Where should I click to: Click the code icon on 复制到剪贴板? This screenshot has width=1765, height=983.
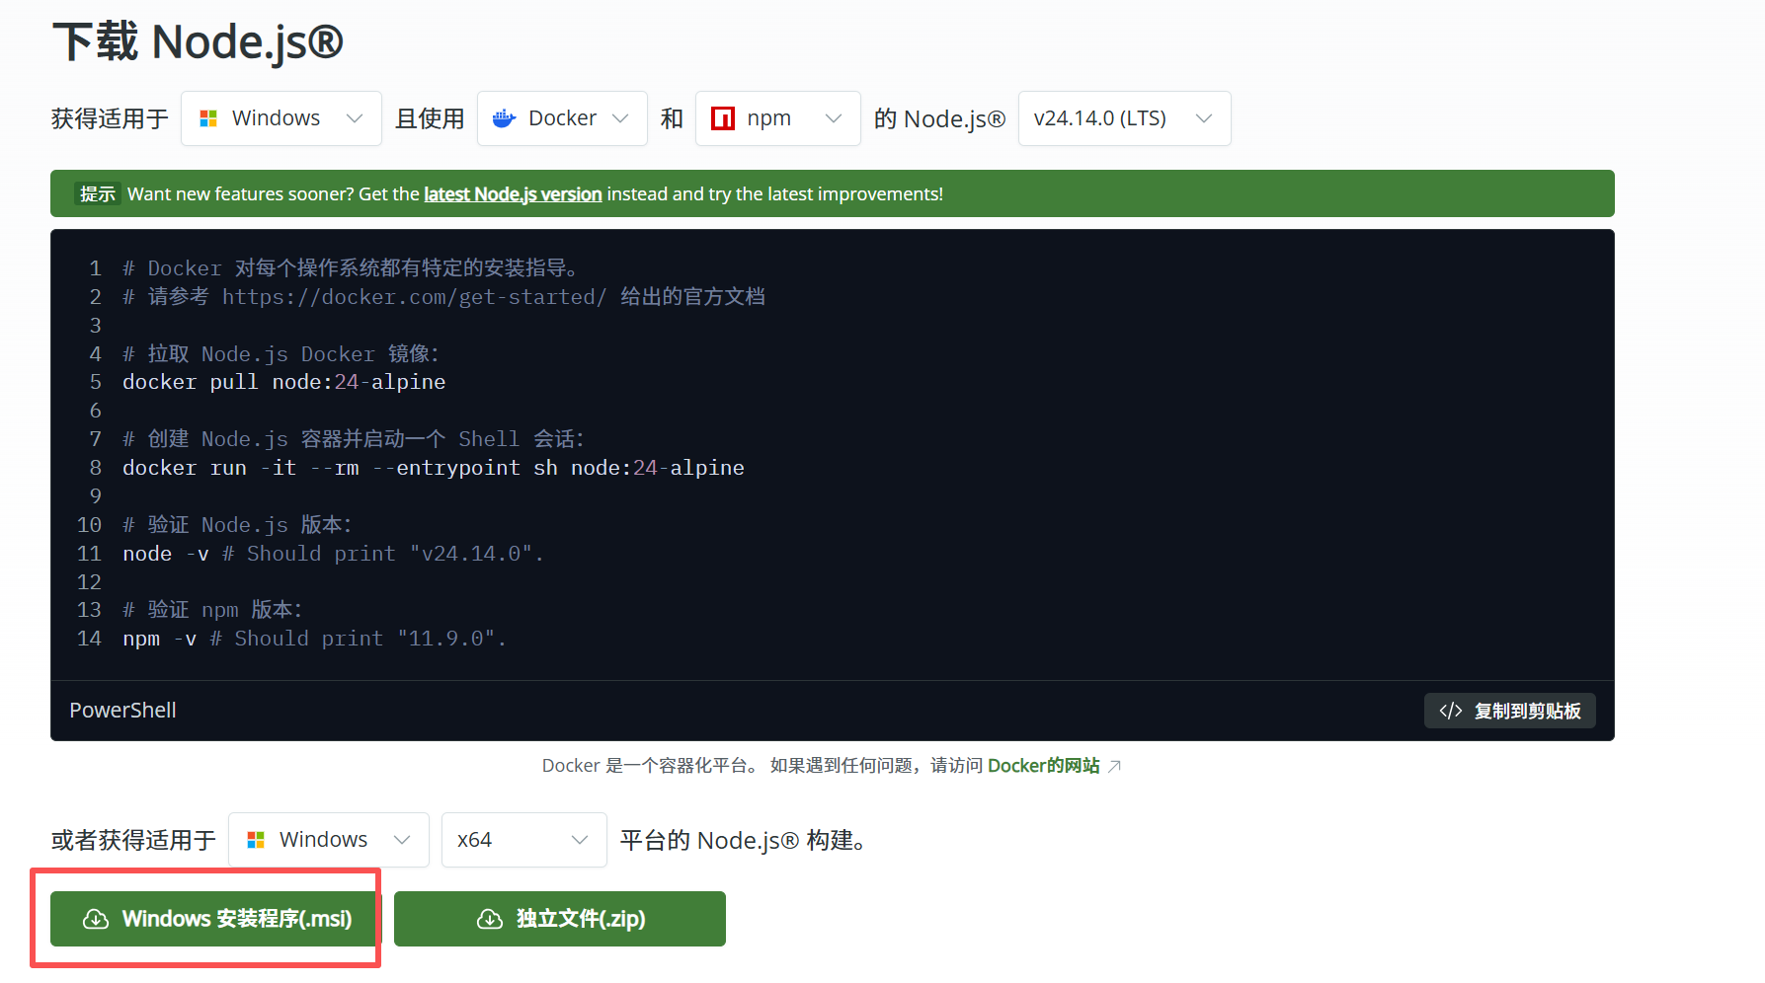(x=1450, y=710)
